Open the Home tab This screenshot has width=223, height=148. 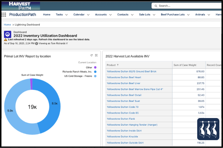click(x=47, y=14)
